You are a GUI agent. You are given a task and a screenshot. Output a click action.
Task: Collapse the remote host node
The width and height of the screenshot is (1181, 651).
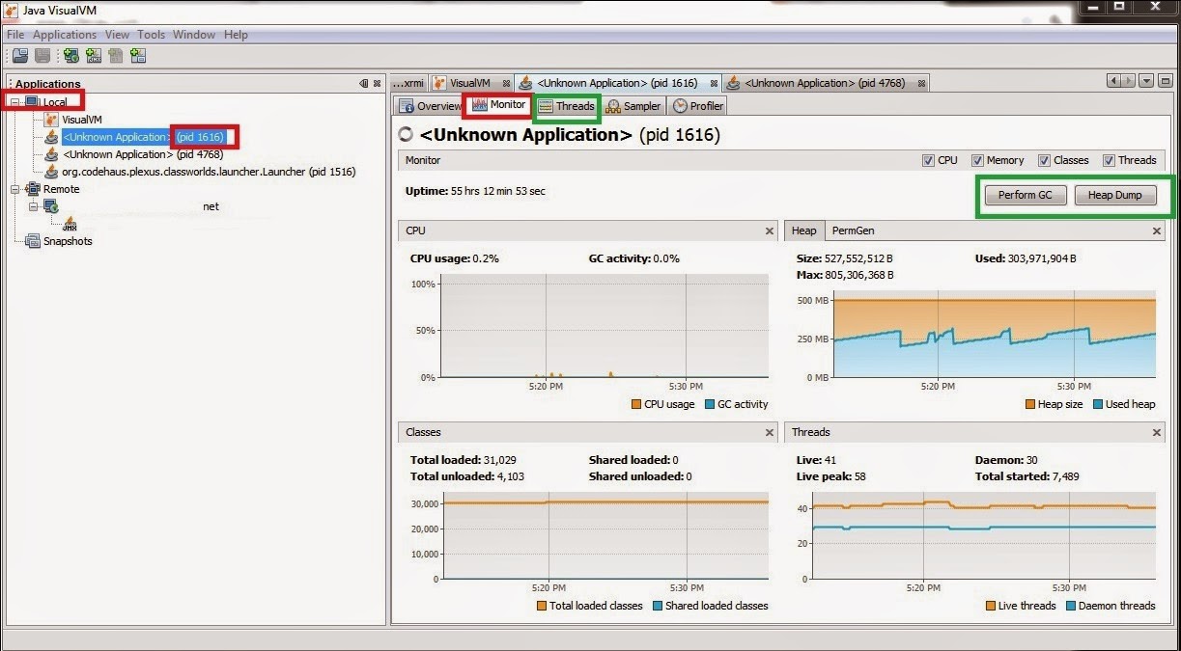coord(33,206)
